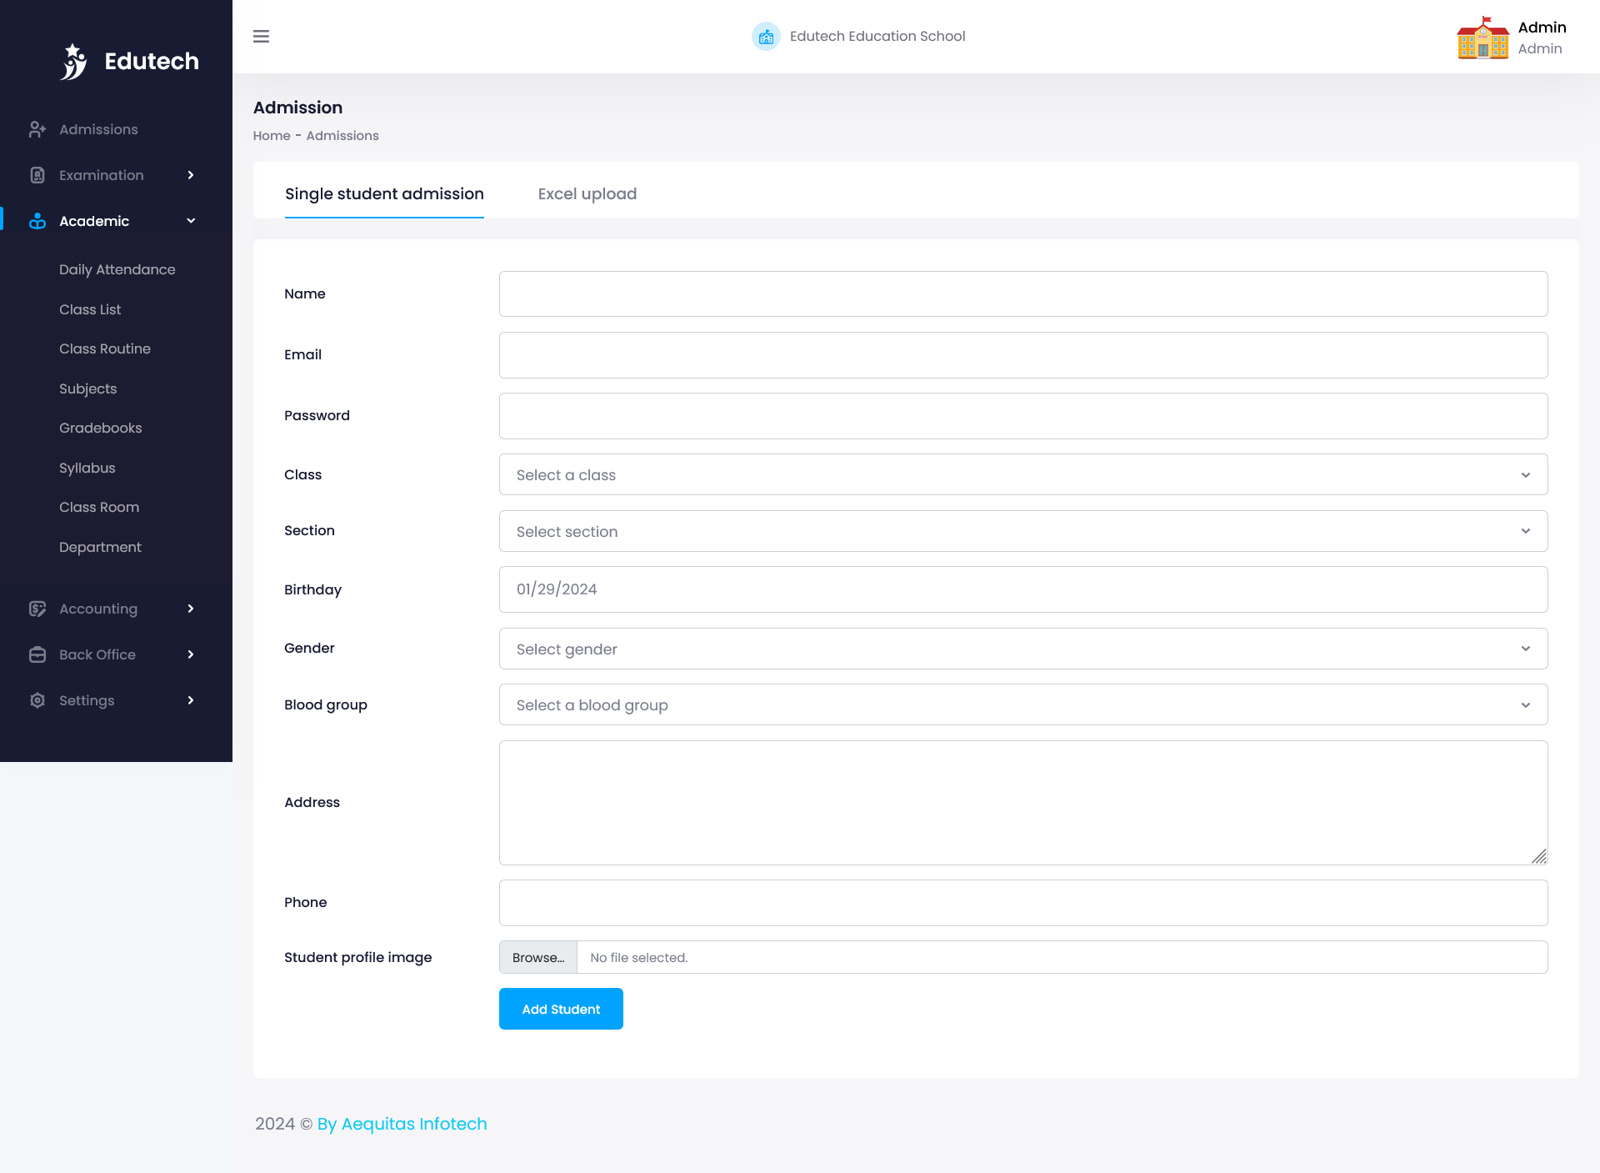Viewport: 1600px width, 1173px height.
Task: Click the Home breadcrumb link
Action: pyautogui.click(x=271, y=135)
